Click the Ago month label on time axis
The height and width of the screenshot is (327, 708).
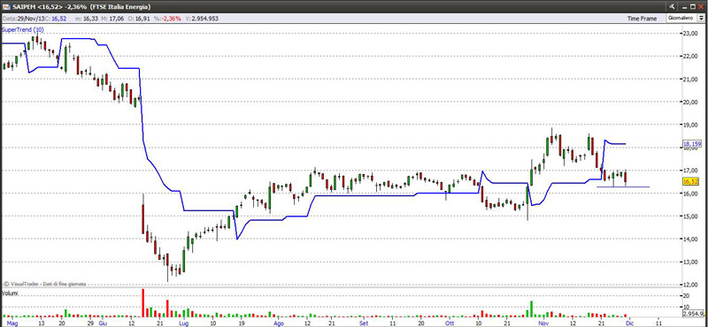(279, 323)
